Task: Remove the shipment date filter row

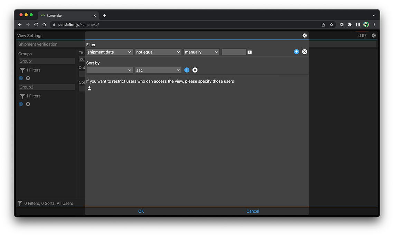Action: point(304,52)
